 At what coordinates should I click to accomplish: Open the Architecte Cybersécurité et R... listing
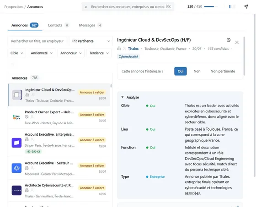[59, 191]
